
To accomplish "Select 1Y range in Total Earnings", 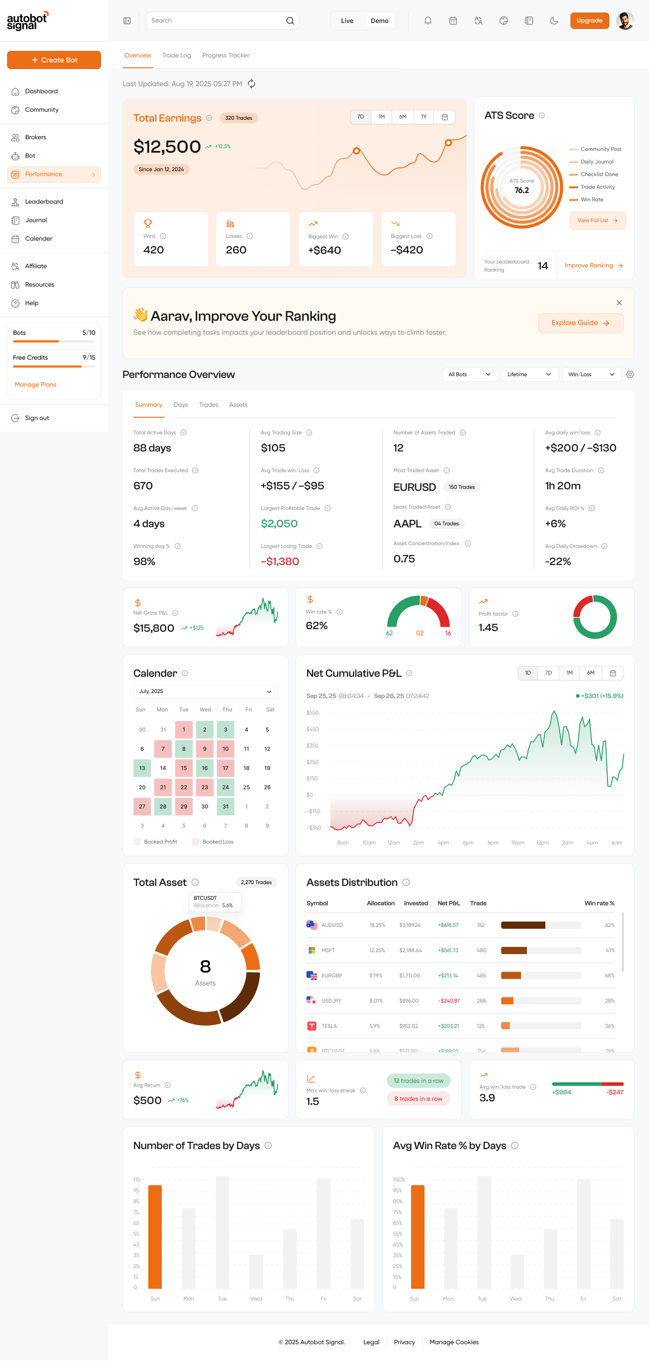I will [424, 117].
